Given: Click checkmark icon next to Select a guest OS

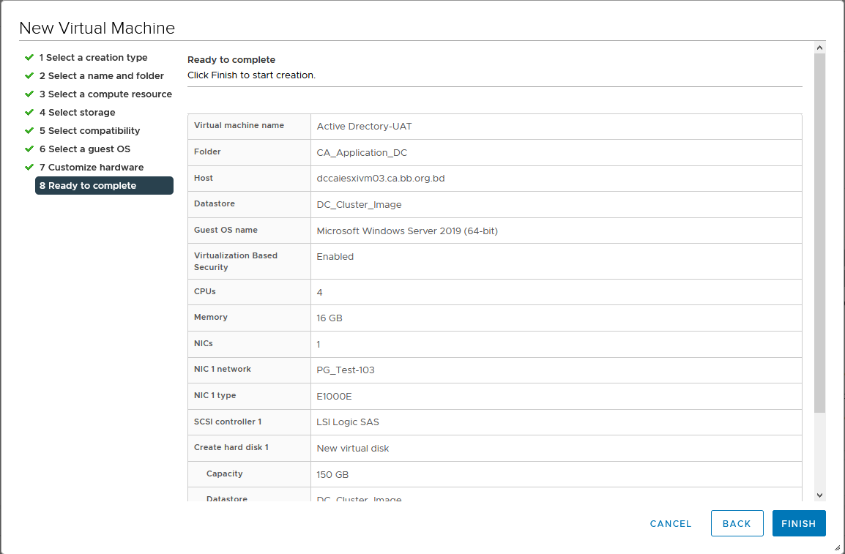Looking at the screenshot, I should (29, 149).
